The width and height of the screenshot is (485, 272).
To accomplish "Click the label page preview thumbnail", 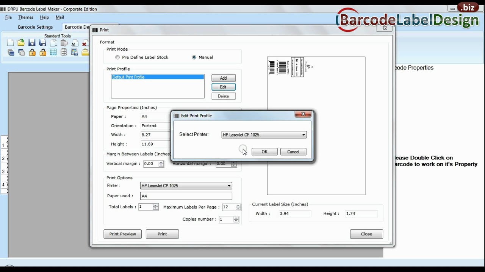I will 316,126.
